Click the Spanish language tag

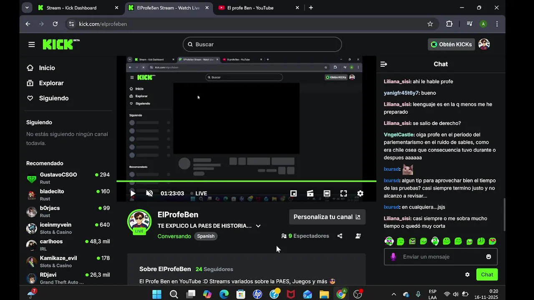206,236
